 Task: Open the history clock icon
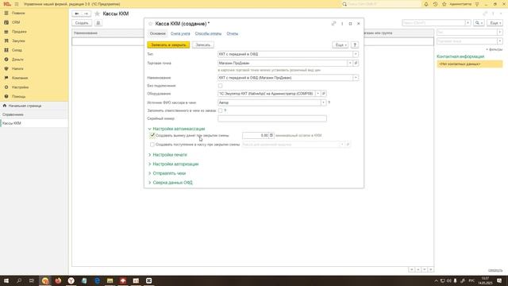(435, 4)
